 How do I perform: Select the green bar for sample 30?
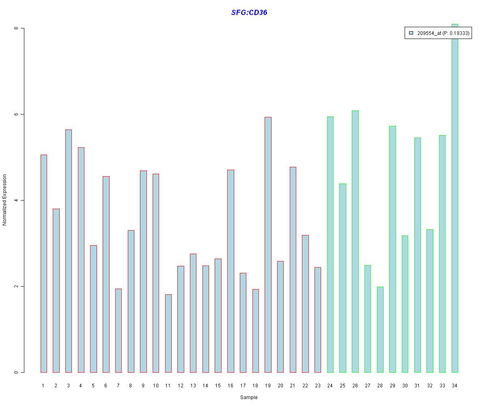click(x=405, y=304)
